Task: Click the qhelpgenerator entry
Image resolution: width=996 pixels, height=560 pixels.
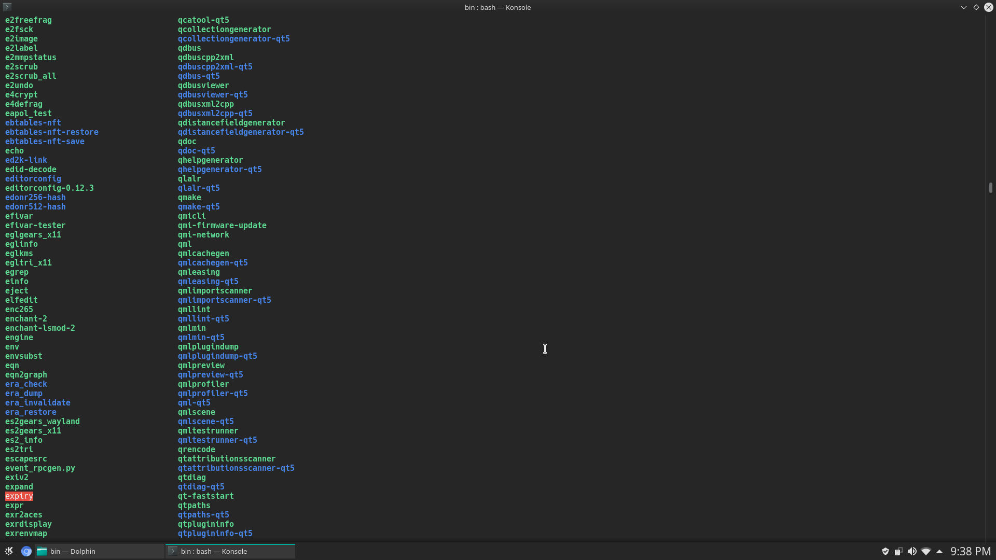Action: pos(211,160)
